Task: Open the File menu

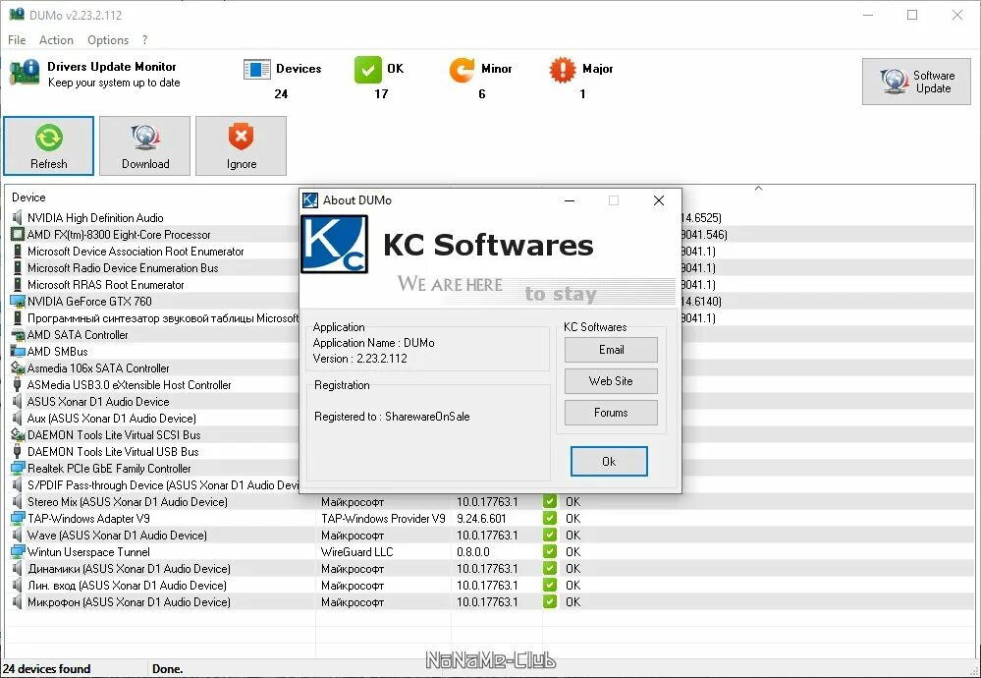Action: [x=17, y=40]
